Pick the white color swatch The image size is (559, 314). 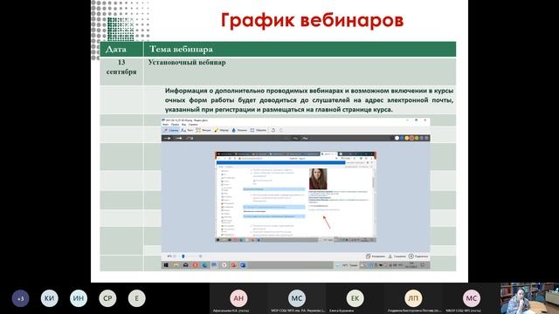397,138
